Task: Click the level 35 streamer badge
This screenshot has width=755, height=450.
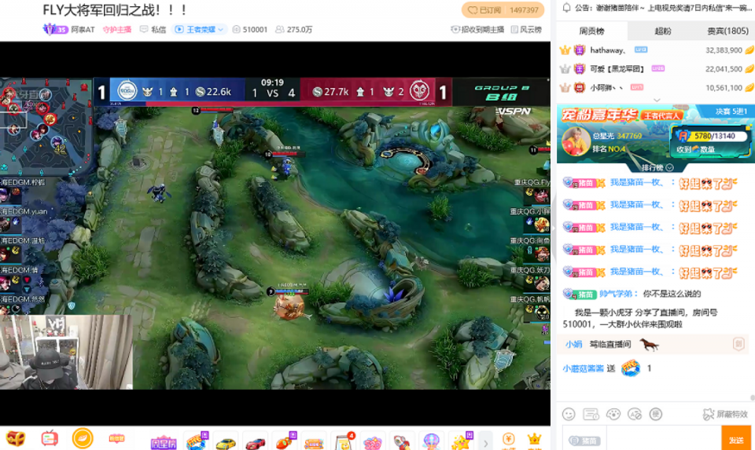Action: point(55,29)
